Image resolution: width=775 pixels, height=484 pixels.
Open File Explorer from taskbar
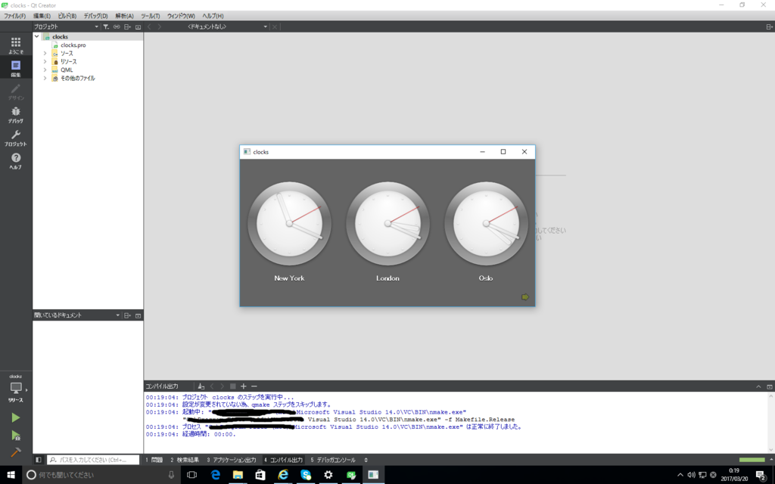[x=238, y=475]
